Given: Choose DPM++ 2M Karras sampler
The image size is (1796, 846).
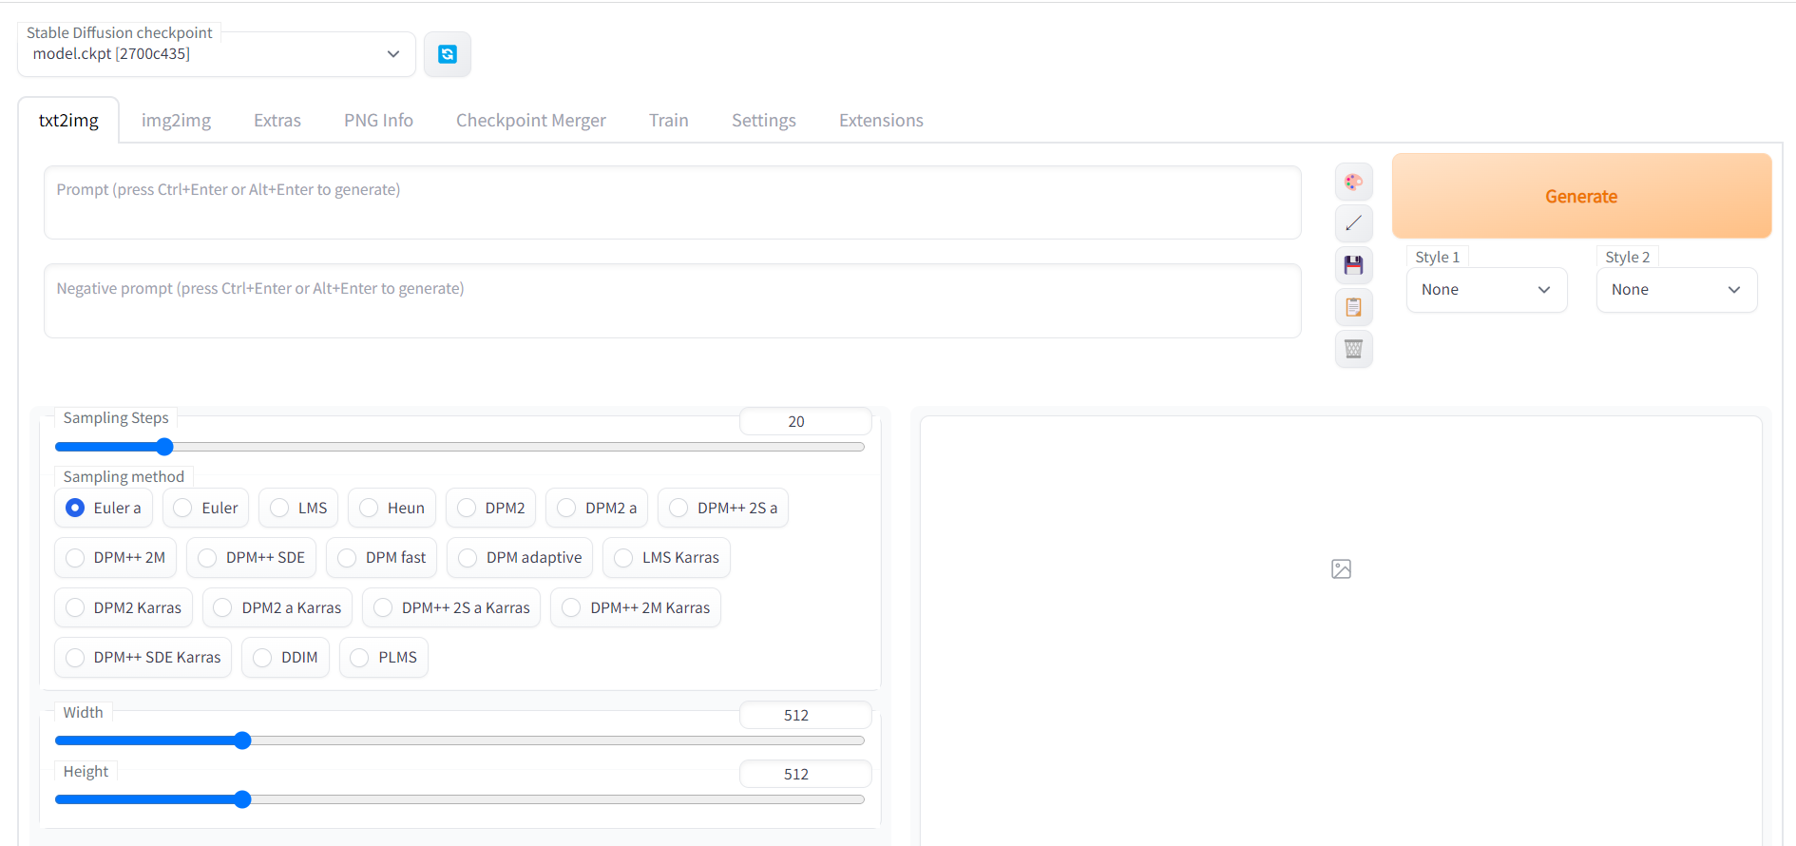Looking at the screenshot, I should [636, 607].
